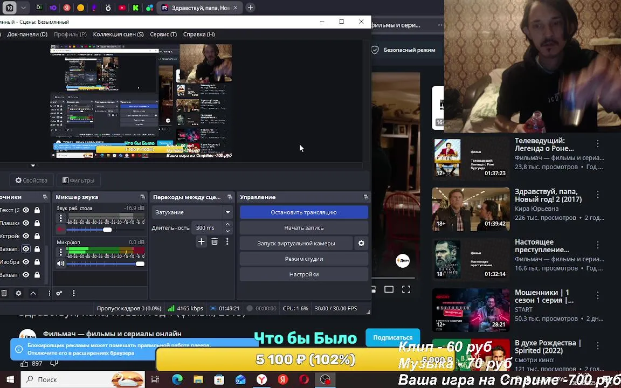
Task: Click the Подписаться button
Action: (x=392, y=338)
